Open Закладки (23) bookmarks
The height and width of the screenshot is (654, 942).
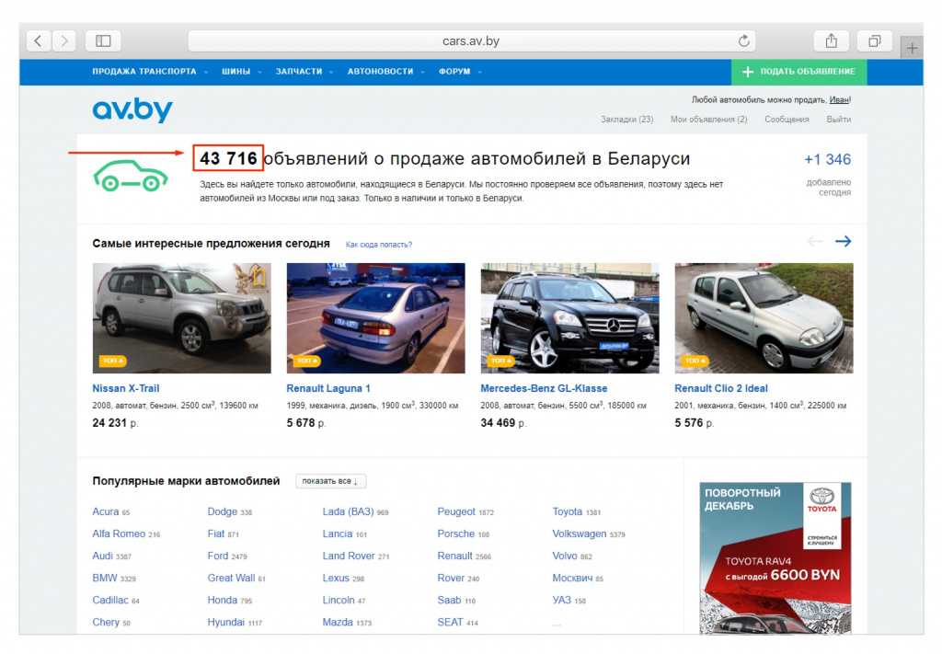point(626,120)
